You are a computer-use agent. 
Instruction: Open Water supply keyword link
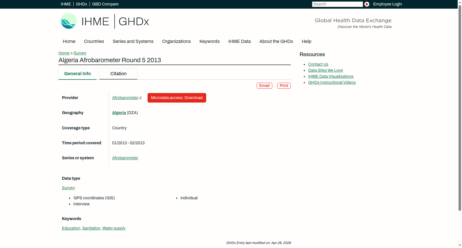point(114,228)
